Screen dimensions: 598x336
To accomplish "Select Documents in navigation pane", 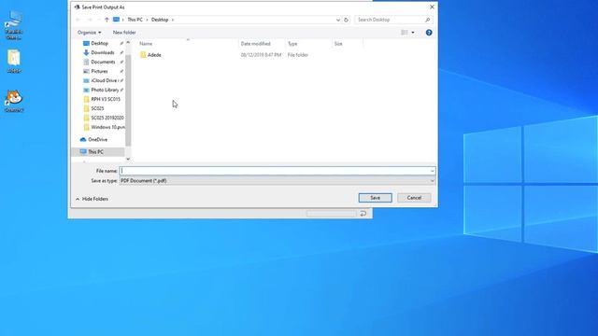I will (103, 62).
